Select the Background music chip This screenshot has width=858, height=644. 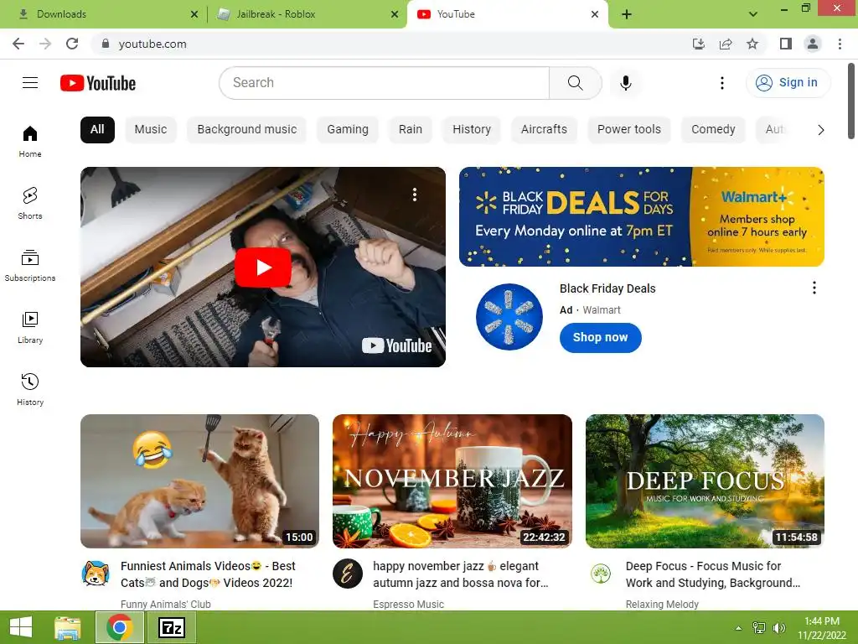click(247, 130)
